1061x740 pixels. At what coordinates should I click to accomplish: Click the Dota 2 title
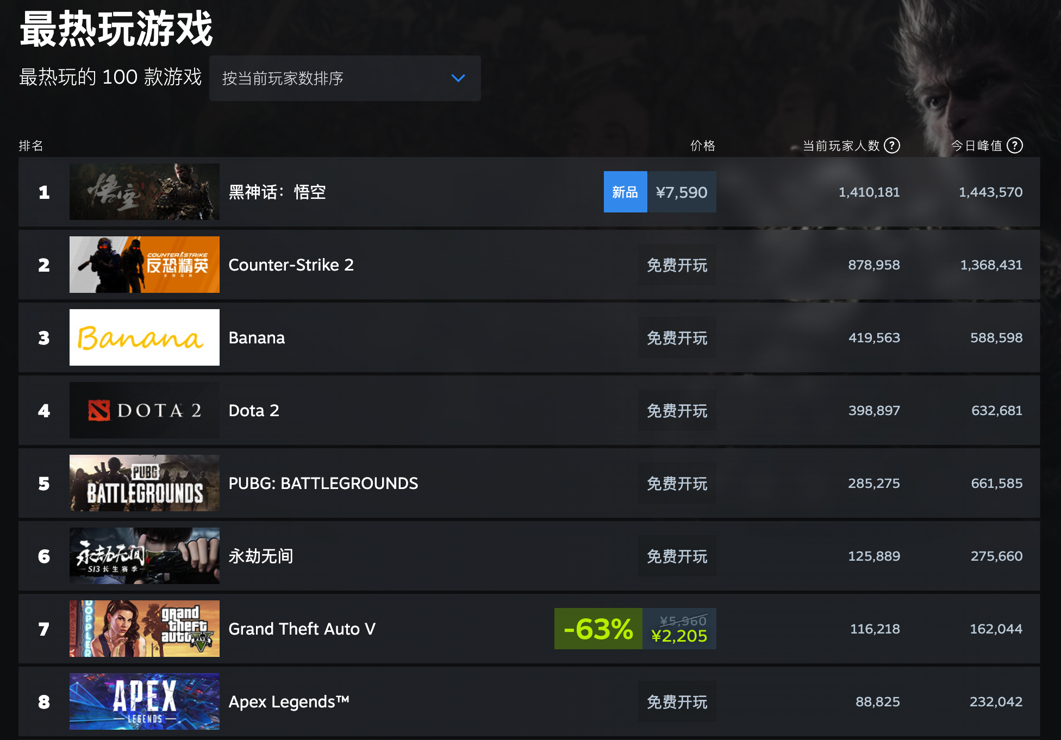tap(254, 410)
